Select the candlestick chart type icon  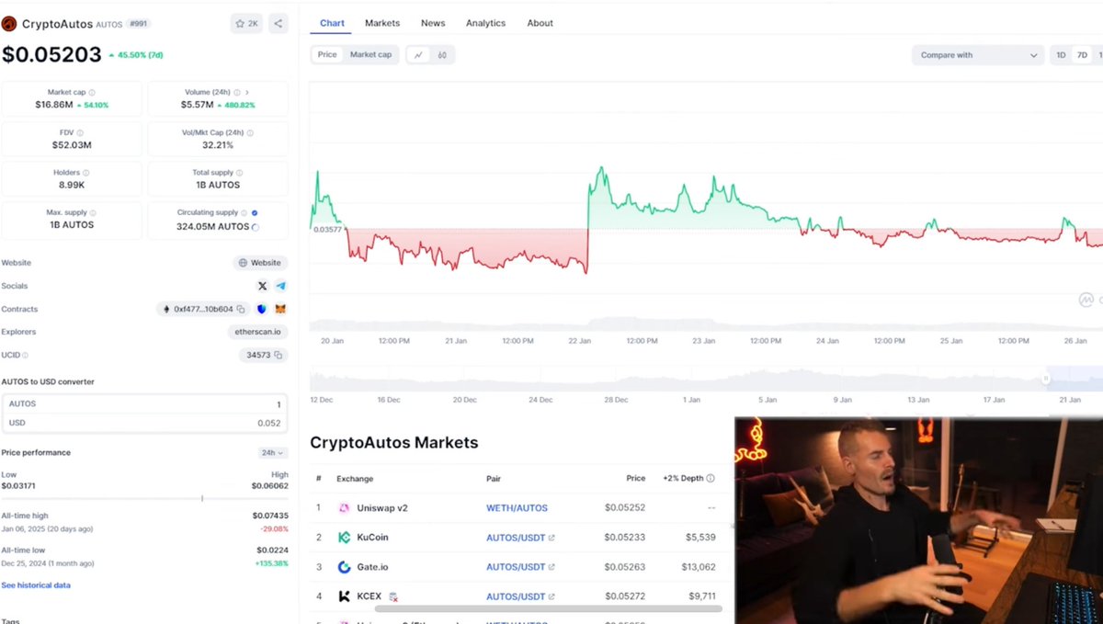(442, 55)
